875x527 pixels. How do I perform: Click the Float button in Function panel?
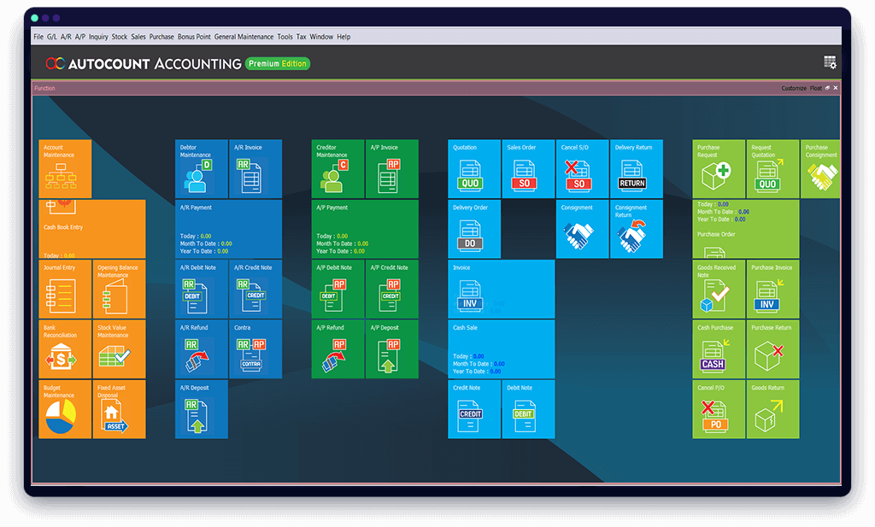[815, 88]
